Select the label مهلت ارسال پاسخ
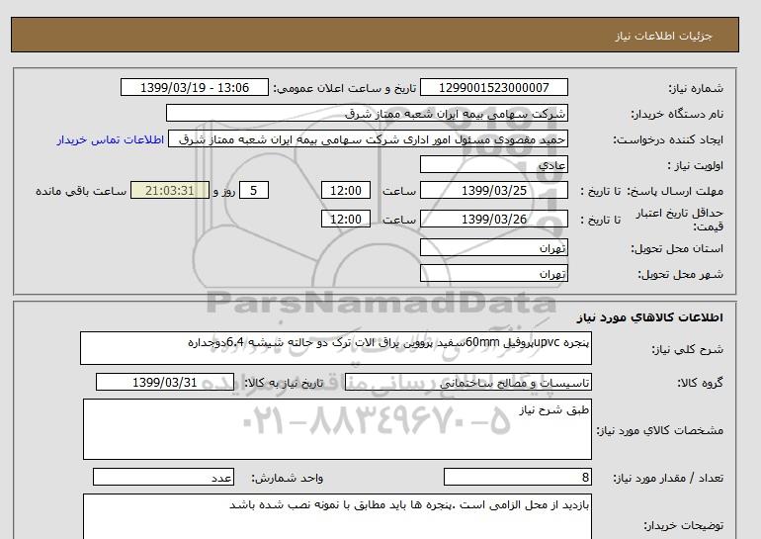The height and width of the screenshot is (539, 761). coord(675,191)
